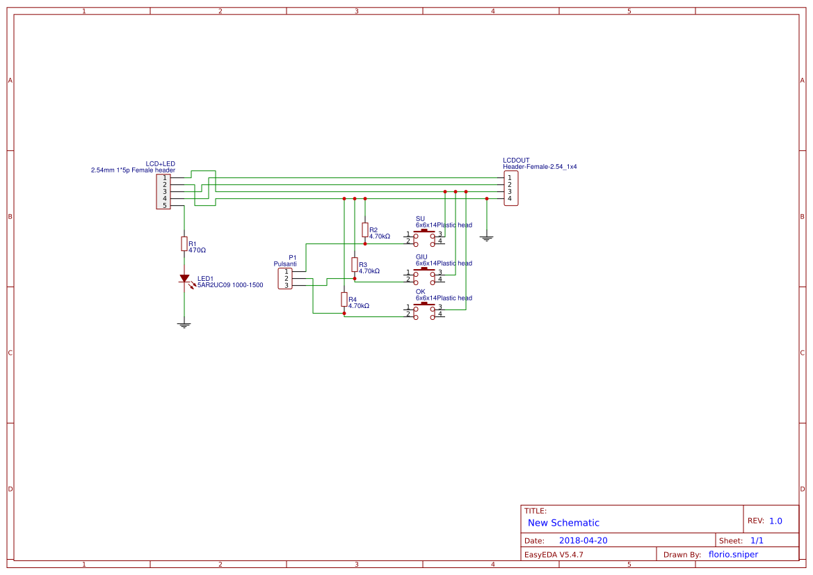Click pin 3 of connector P1 Pulsanti
Screen dimensions: 813x575
[286, 285]
